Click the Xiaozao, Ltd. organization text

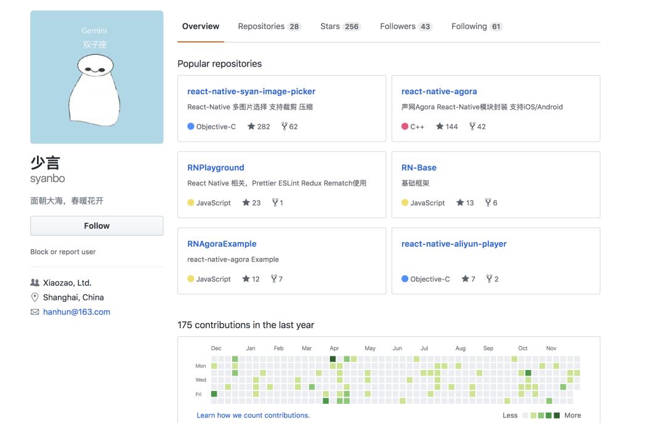(67, 283)
